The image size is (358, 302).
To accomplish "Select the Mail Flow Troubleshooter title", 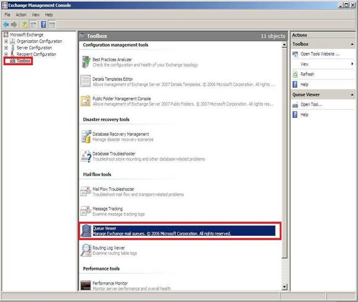I will [113, 190].
